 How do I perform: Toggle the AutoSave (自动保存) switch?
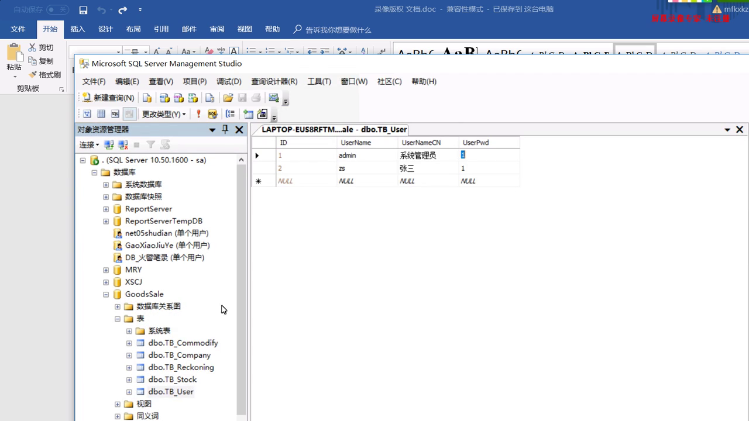point(57,10)
